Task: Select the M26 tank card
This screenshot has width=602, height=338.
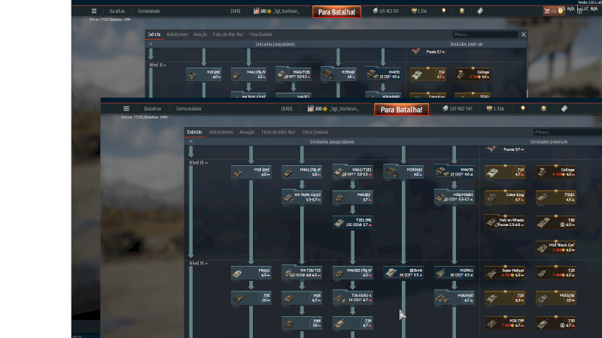Action: [302, 298]
